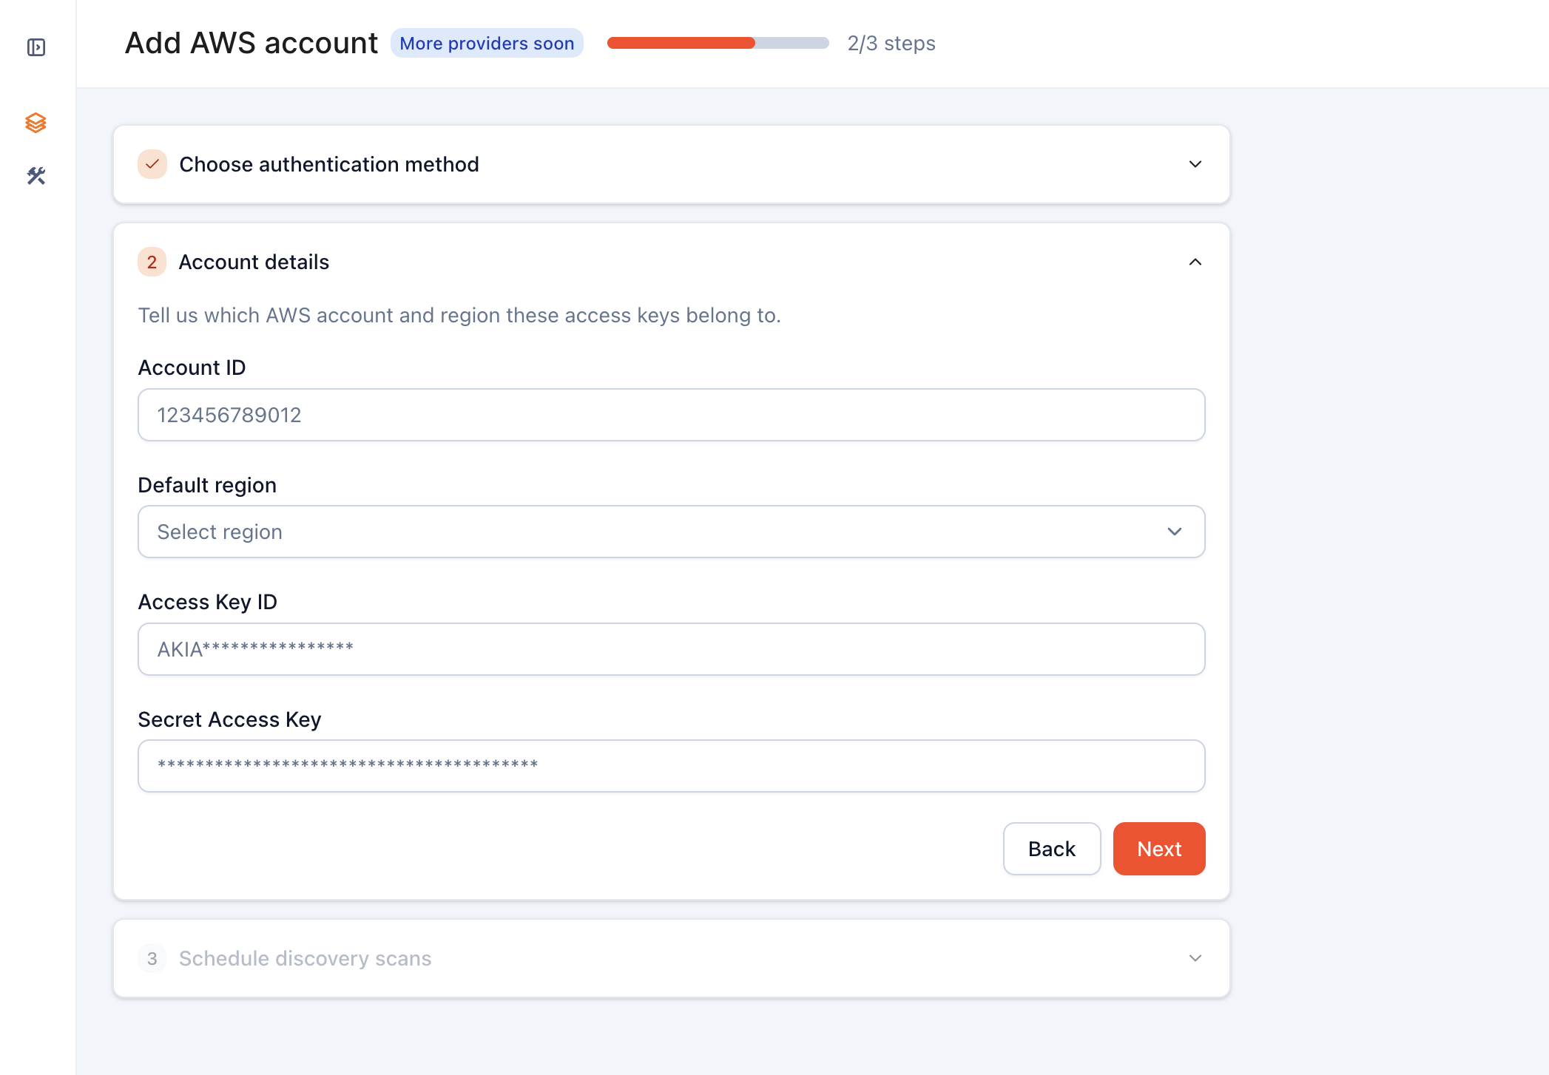Viewport: 1549px width, 1075px height.
Task: Click the 'Tell us which AWS account' description
Action: (459, 315)
